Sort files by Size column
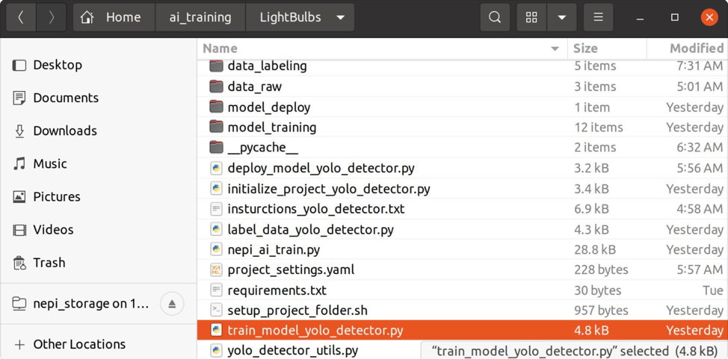 [x=585, y=49]
